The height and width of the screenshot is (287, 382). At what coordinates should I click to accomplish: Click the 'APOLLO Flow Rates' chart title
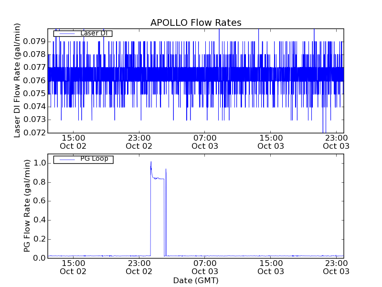(x=196, y=22)
